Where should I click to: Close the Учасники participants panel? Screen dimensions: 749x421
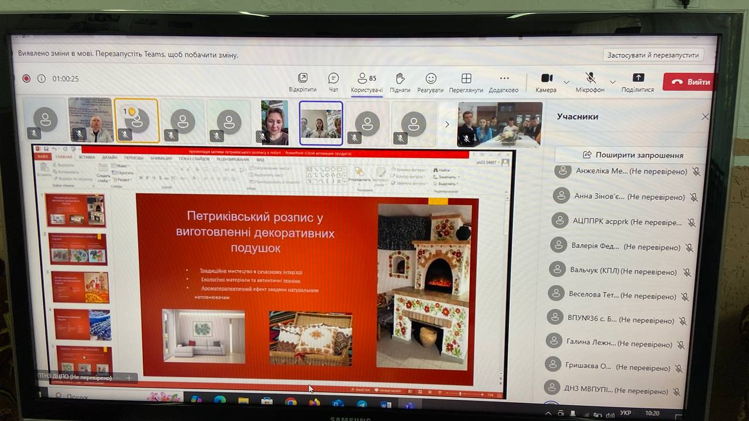tap(705, 116)
